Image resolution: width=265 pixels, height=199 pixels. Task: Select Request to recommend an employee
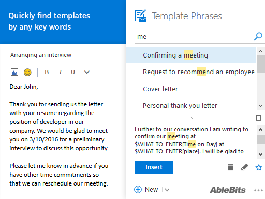(191, 72)
